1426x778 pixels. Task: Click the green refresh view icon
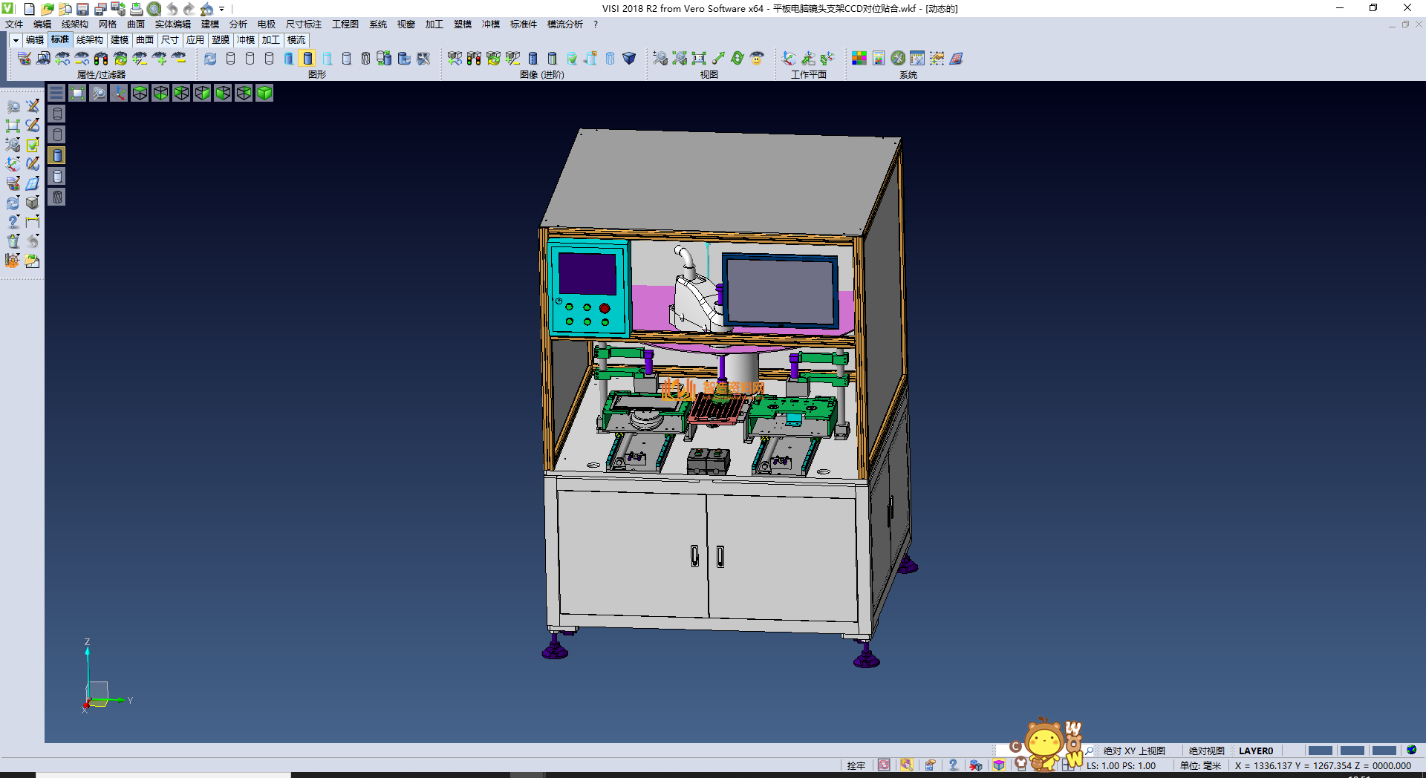[737, 59]
